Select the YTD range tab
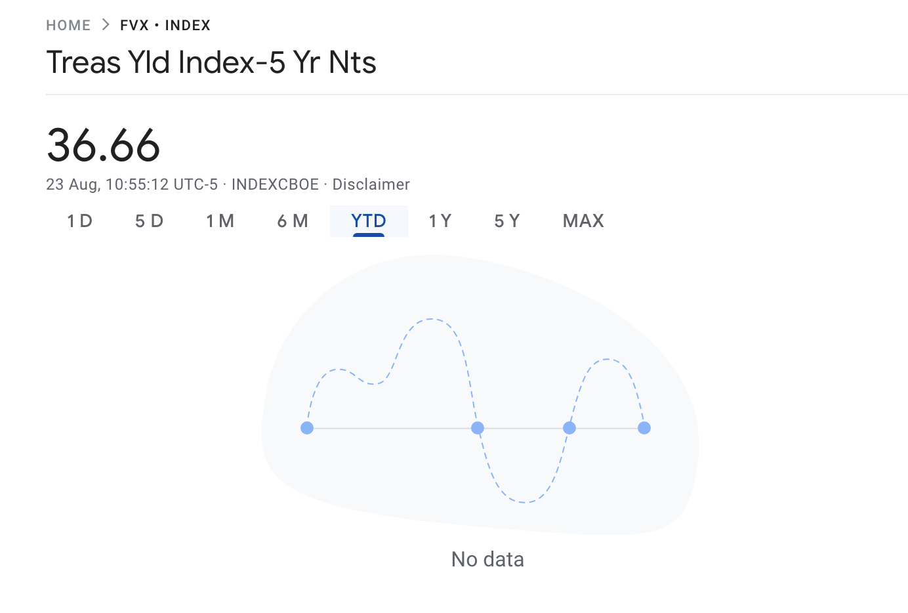Image resolution: width=908 pixels, height=613 pixels. (x=369, y=221)
